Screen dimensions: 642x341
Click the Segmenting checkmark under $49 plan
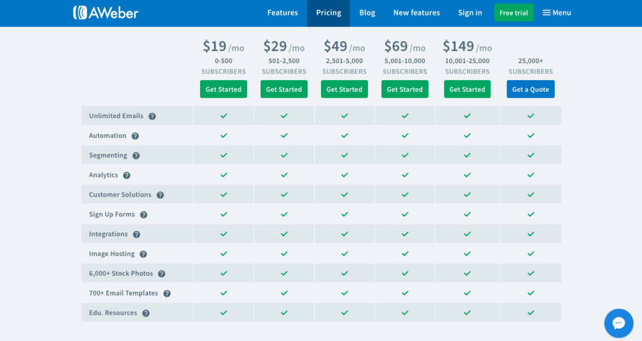[x=345, y=156]
